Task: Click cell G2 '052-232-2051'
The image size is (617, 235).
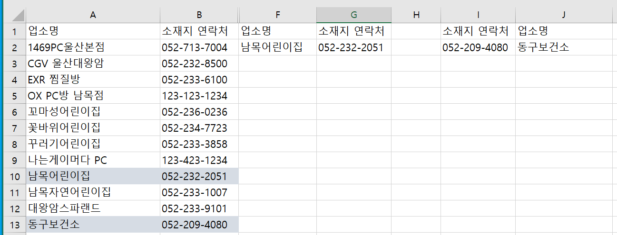Action: (x=354, y=47)
